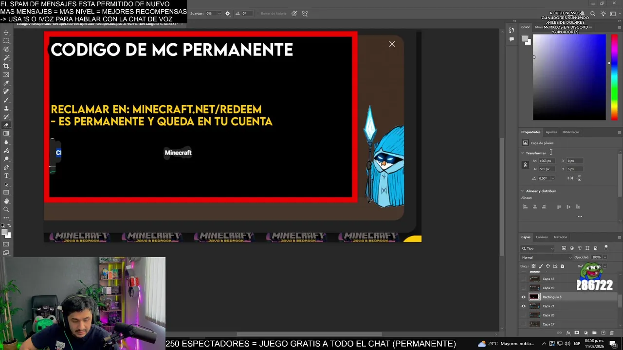Flip vertically in Transformar section

[579, 178]
